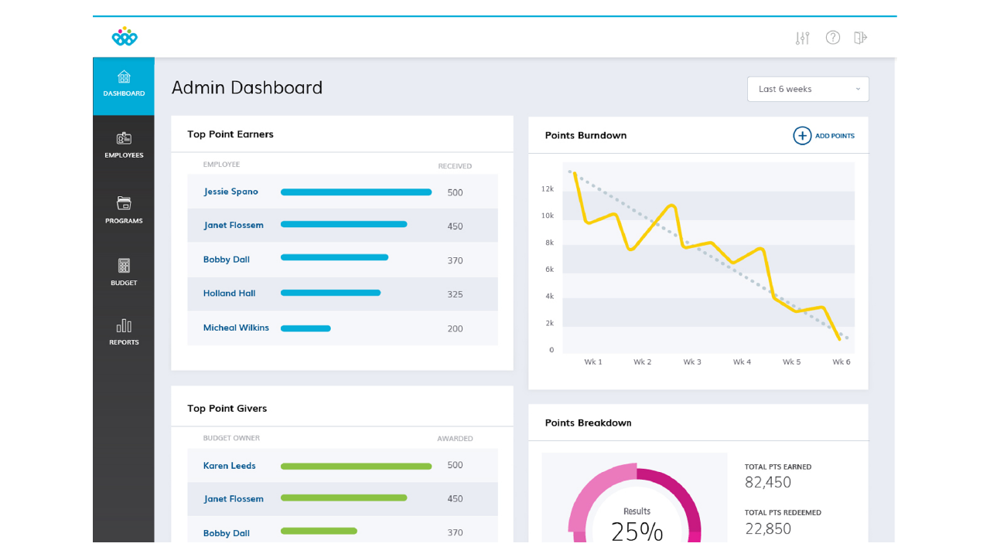This screenshot has width=990, height=557.
Task: Open Janet Flossem in Top Point Givers
Action: [x=234, y=499]
